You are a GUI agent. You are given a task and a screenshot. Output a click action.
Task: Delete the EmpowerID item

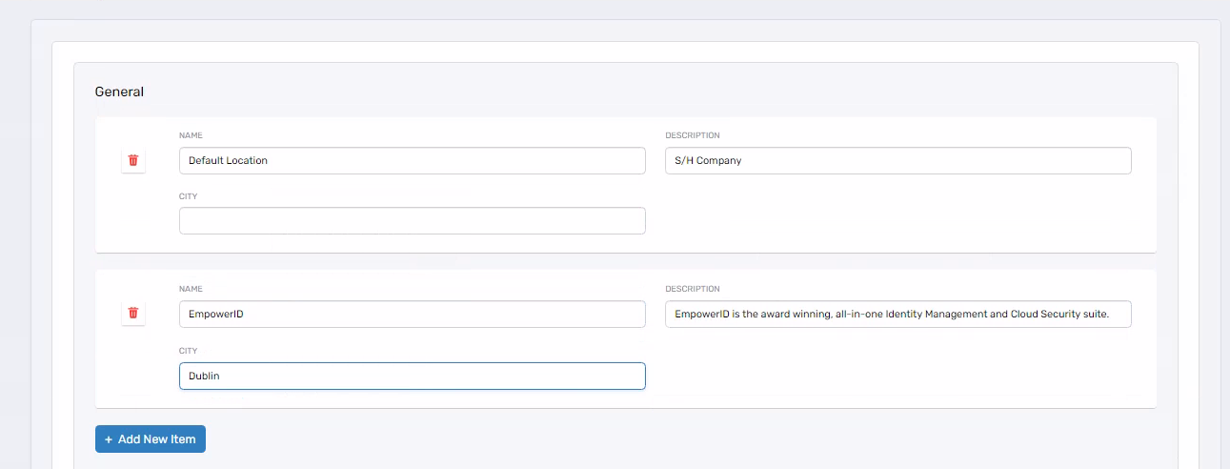[x=133, y=313]
